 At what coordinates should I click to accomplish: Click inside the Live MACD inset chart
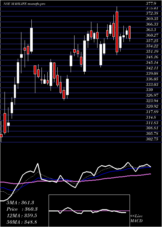[89, 211]
